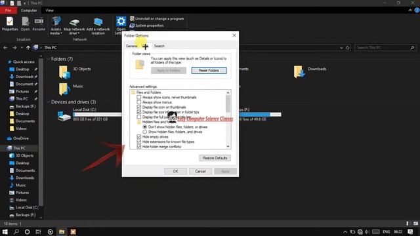The width and height of the screenshot is (420, 236).
Task: Select Add a network location
Action: click(x=98, y=26)
